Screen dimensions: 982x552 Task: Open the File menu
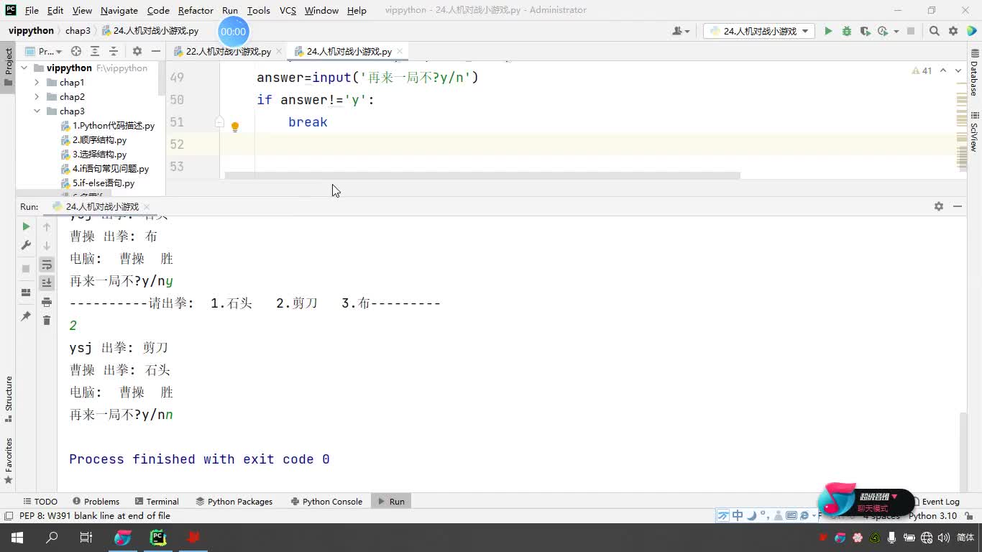(x=32, y=10)
